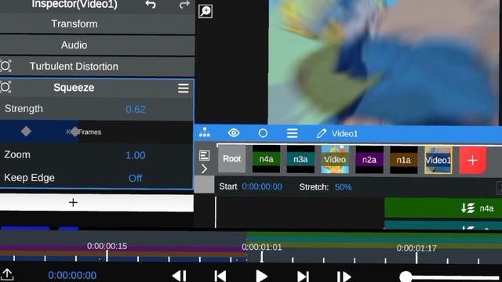This screenshot has width=502, height=282.
Task: Select the n2a layer tab
Action: 369,160
